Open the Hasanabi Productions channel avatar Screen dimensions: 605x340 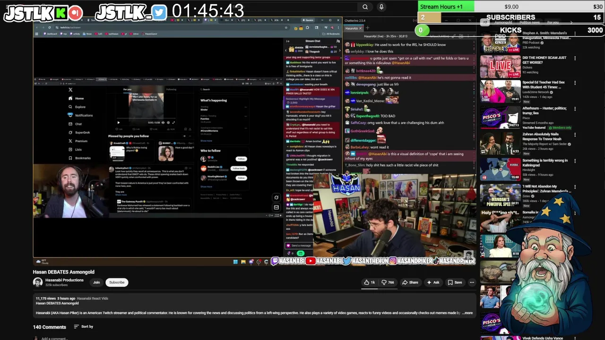coord(38,282)
